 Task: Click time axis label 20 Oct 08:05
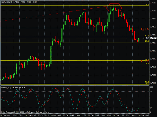18,116
